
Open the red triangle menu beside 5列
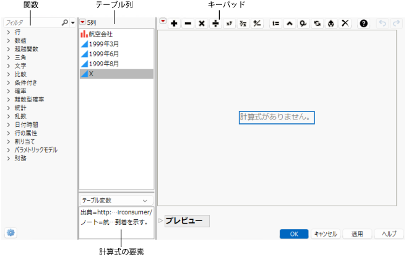(82, 22)
